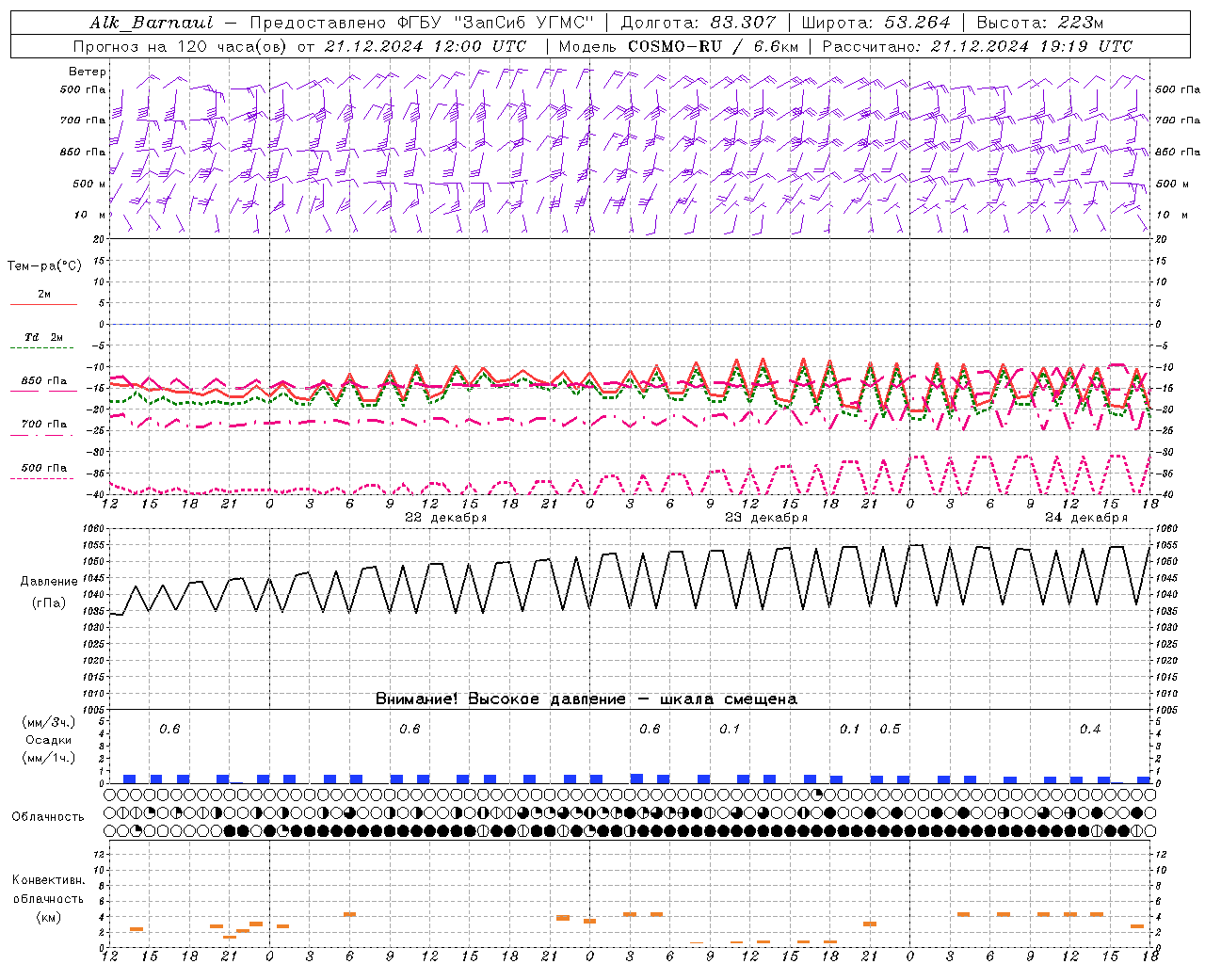Screen dimensions: 1205x964
Task: Click the '(мм/3ч.)' precipitation unit label
Action: point(48,723)
